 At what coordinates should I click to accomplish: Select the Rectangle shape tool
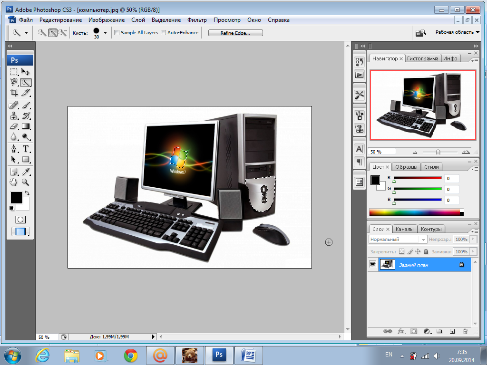coord(26,160)
